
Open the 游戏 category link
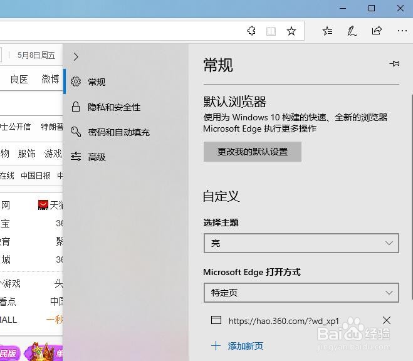coord(53,154)
